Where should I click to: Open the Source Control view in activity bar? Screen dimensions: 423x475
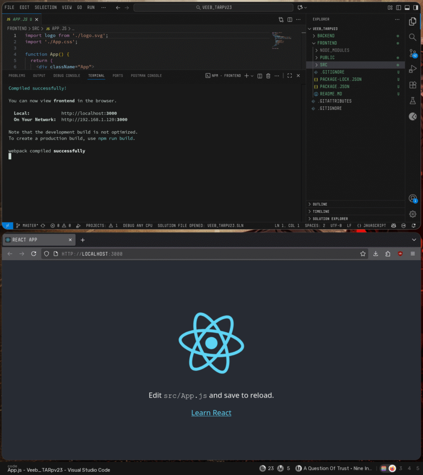412,53
